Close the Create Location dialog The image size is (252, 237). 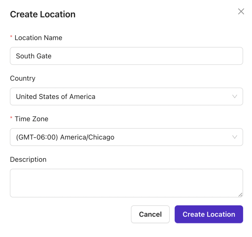pos(241,11)
